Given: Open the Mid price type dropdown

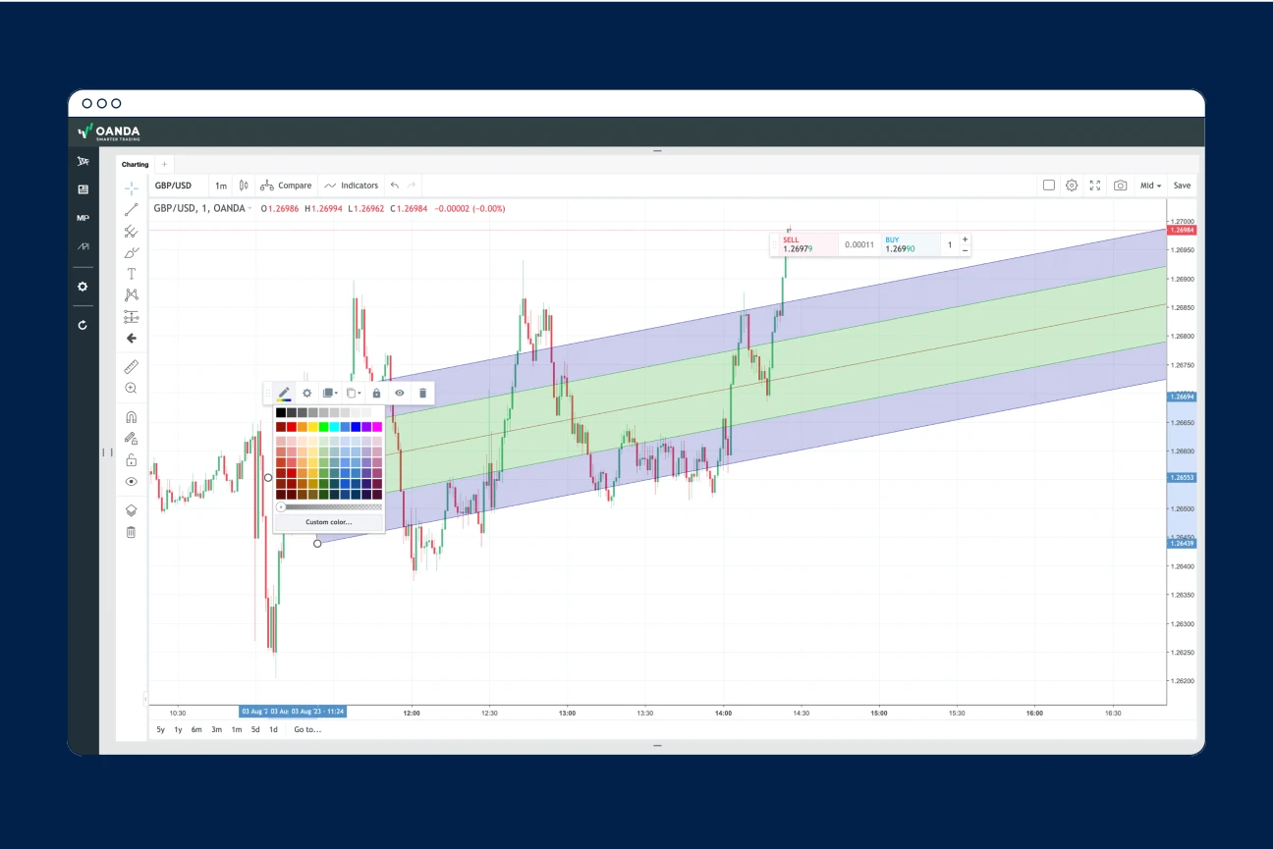Looking at the screenshot, I should pos(1150,186).
